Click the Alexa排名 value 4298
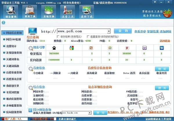 (x=88, y=41)
